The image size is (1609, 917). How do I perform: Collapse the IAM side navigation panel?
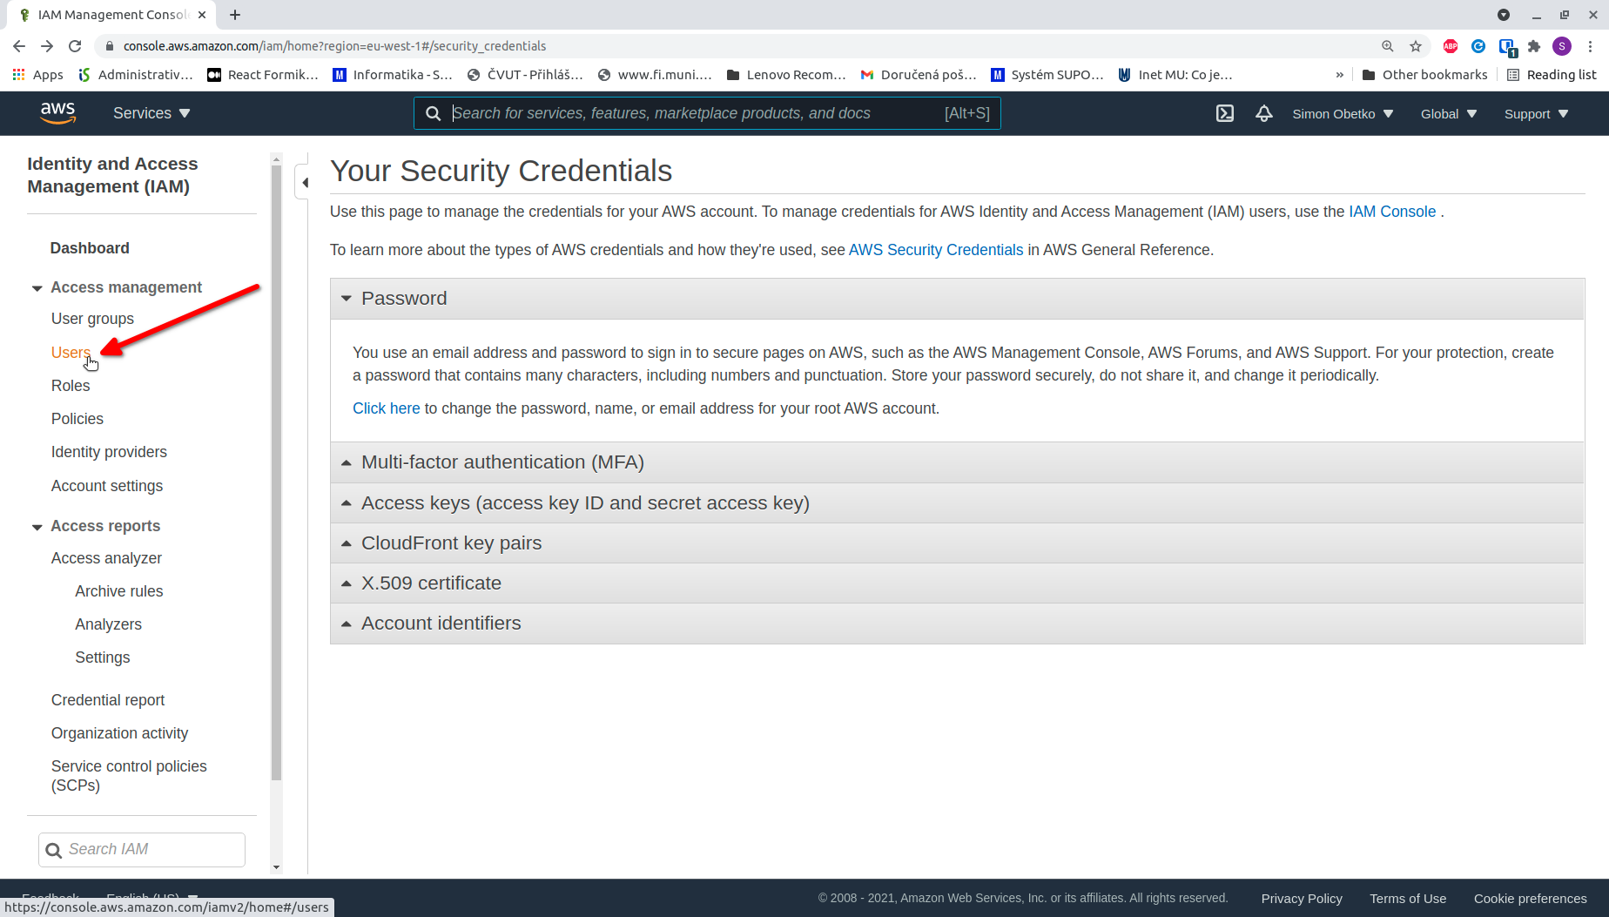[304, 182]
